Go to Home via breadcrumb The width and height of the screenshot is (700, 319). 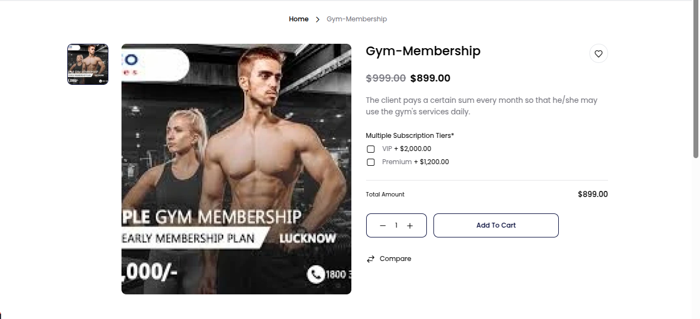298,19
